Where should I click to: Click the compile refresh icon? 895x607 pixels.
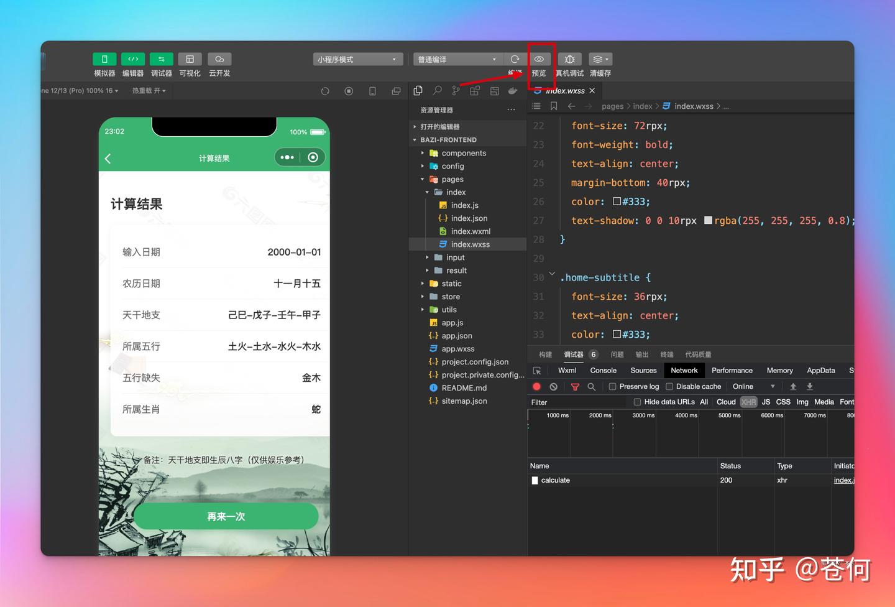tap(515, 59)
